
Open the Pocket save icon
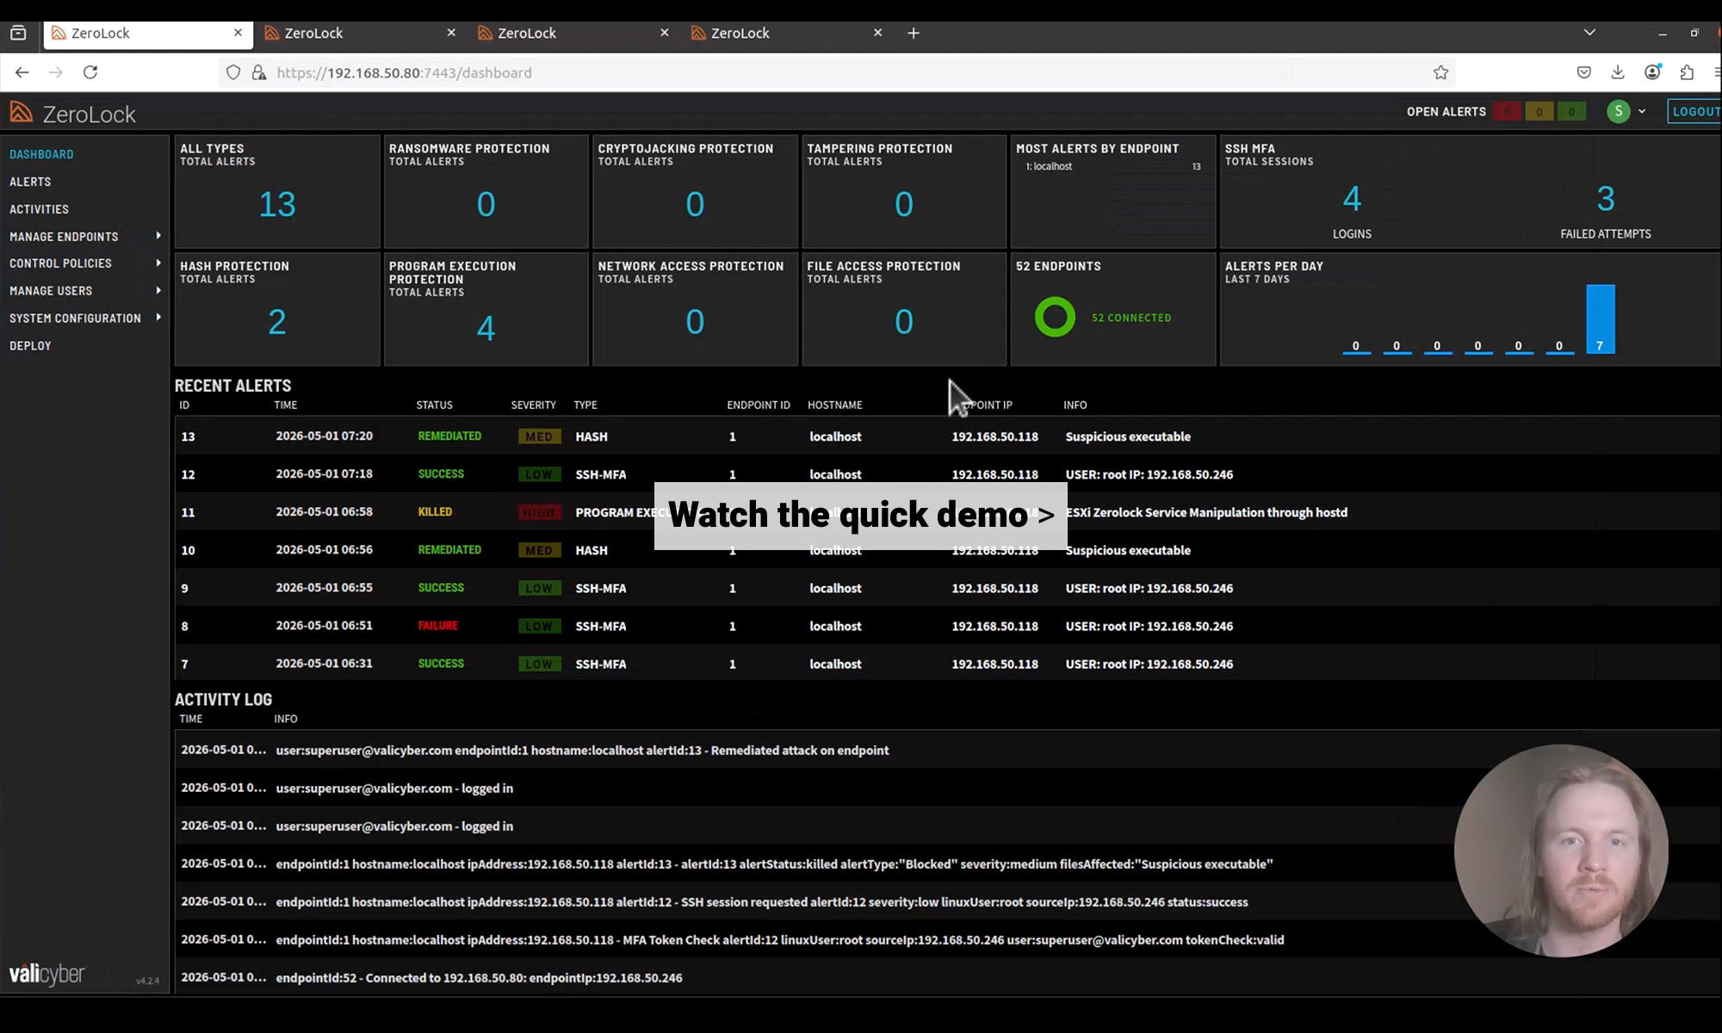(1583, 72)
